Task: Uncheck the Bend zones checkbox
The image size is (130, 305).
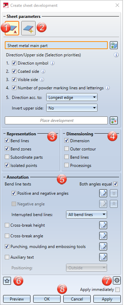Action: point(7,149)
